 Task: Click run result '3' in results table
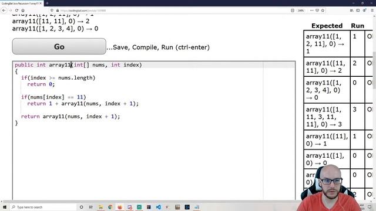354,110
